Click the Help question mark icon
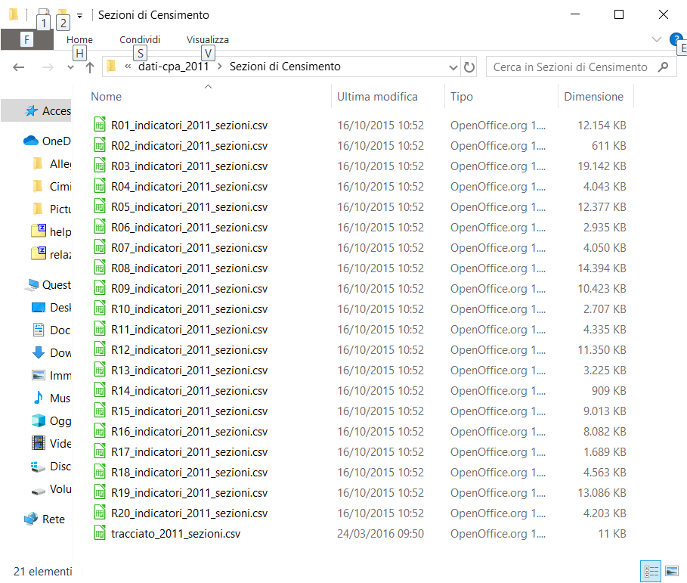Image resolution: width=687 pixels, height=583 pixels. (x=676, y=39)
